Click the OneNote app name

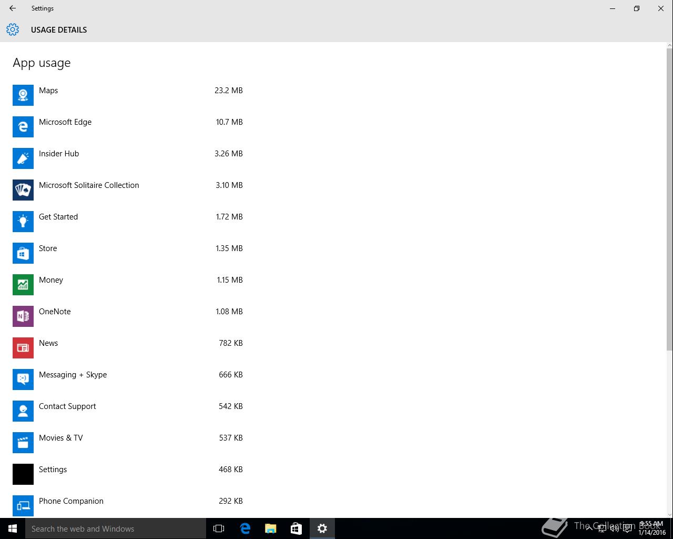click(x=55, y=312)
